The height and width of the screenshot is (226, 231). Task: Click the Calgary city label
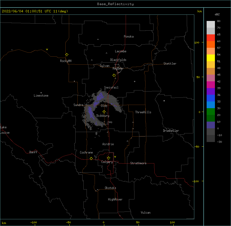coord(107,162)
